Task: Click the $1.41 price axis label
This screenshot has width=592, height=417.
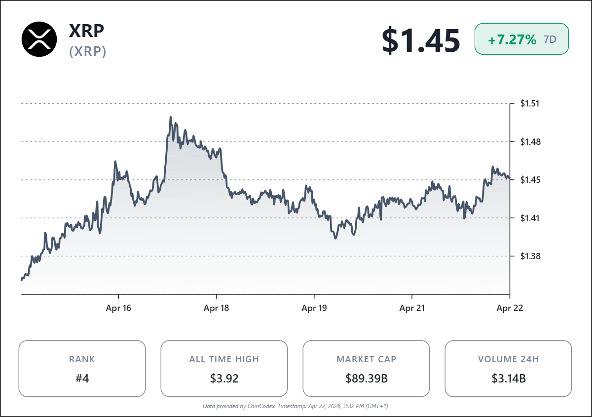Action: click(x=530, y=218)
